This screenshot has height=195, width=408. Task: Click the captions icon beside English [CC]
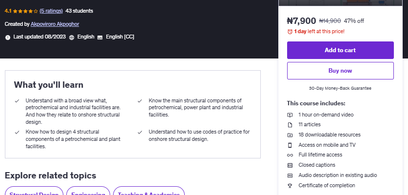pyautogui.click(x=100, y=37)
